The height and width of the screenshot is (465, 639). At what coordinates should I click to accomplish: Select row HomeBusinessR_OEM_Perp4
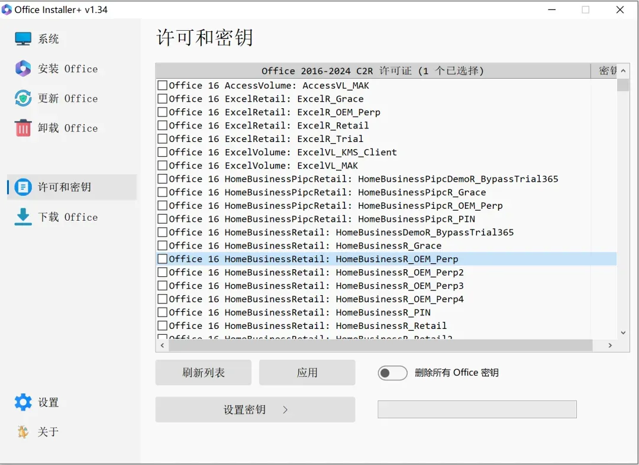pos(386,299)
